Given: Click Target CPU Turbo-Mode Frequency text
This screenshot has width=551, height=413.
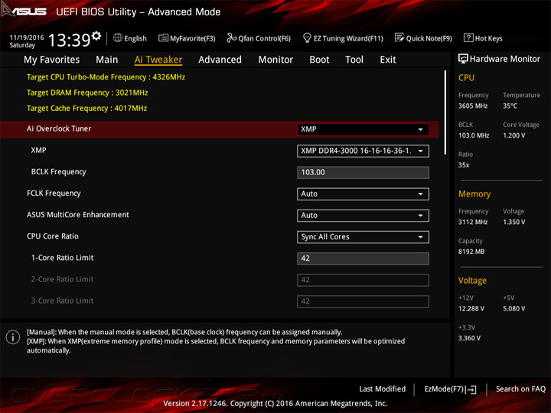Looking at the screenshot, I should pyautogui.click(x=106, y=77).
